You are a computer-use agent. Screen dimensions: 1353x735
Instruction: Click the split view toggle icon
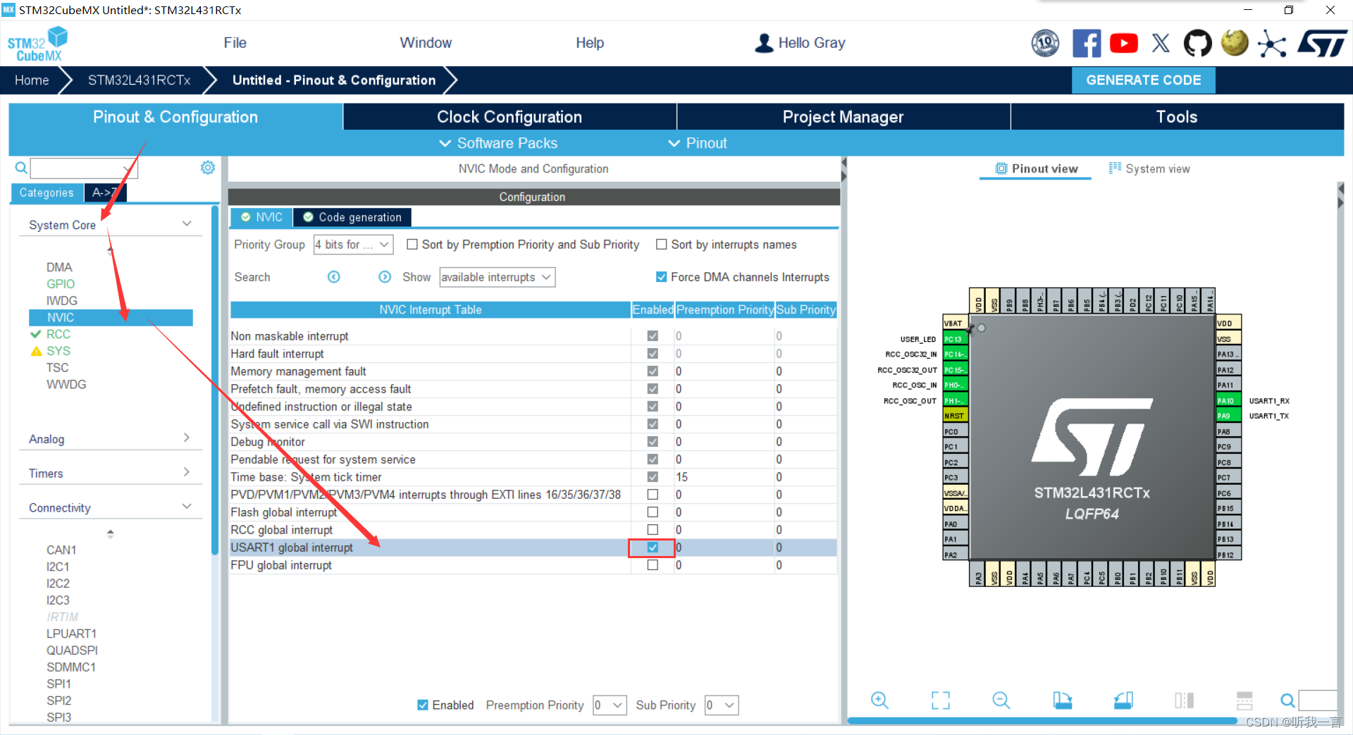click(x=1185, y=700)
